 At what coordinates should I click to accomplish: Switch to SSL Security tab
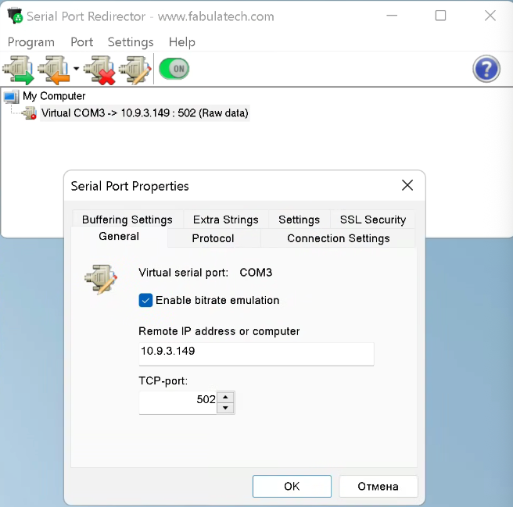click(373, 220)
